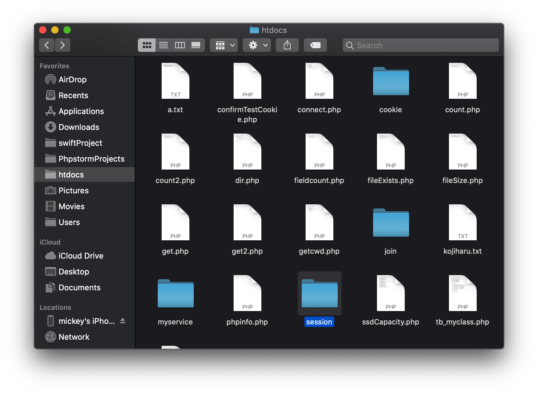Click the ssdCapacity.php filename label
This screenshot has height=394, width=538.
(x=391, y=322)
